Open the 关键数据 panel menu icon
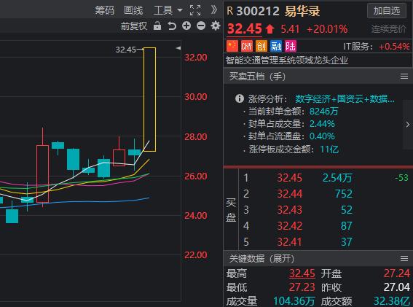Viewport: 413px width, 307px height. (404, 258)
